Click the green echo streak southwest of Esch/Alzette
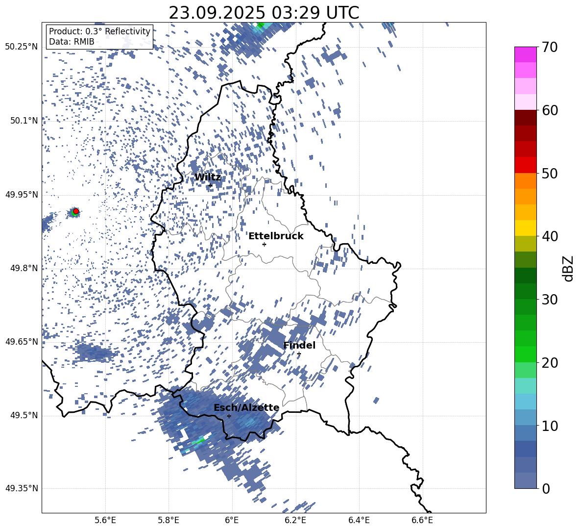 pyautogui.click(x=198, y=441)
